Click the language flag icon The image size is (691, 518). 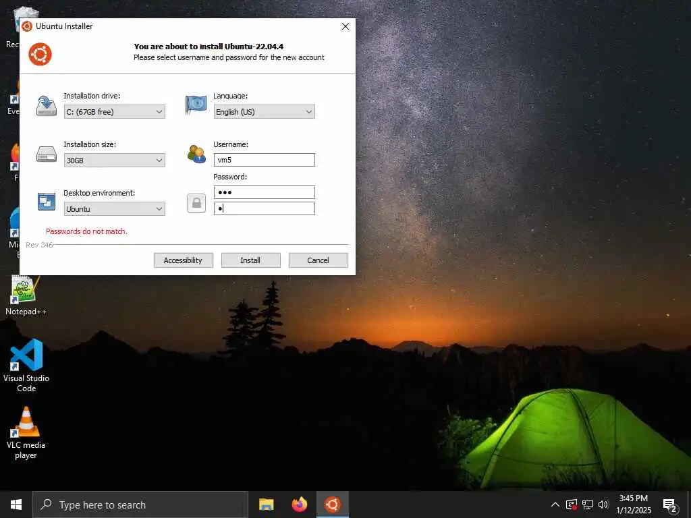coord(196,105)
